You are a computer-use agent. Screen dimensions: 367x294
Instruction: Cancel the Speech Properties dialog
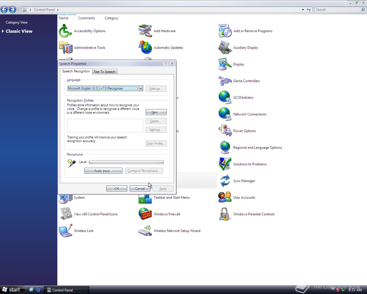pyautogui.click(x=140, y=189)
